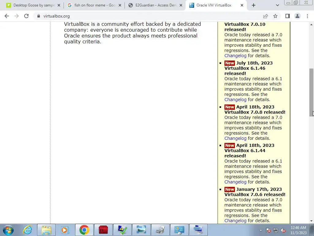
Task: Open the warning checkmark taskbar icon
Action: click(x=122, y=230)
